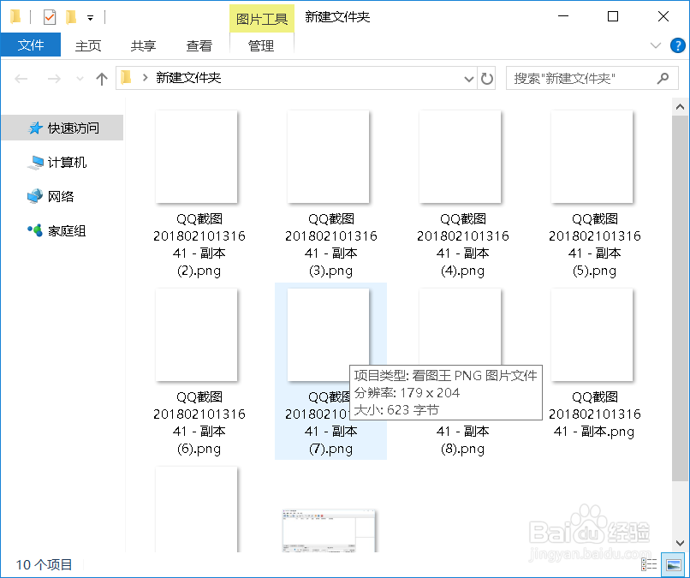The width and height of the screenshot is (690, 578).
Task: Expand the ribbon with the chevron
Action: pos(655,45)
